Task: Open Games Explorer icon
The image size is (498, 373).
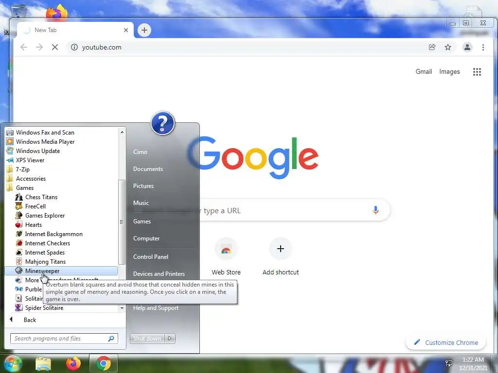Action: pyautogui.click(x=19, y=215)
